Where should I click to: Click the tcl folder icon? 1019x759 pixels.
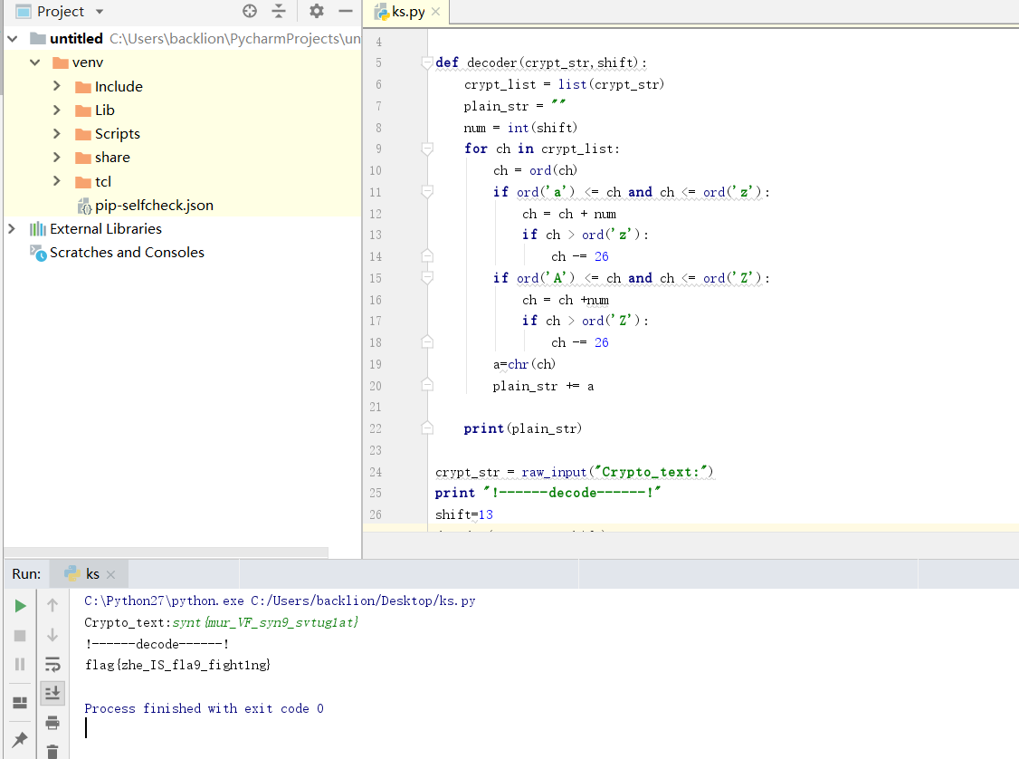(82, 182)
